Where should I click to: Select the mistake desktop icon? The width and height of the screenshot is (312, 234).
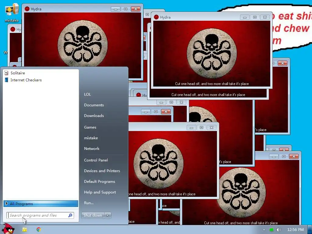12,12
